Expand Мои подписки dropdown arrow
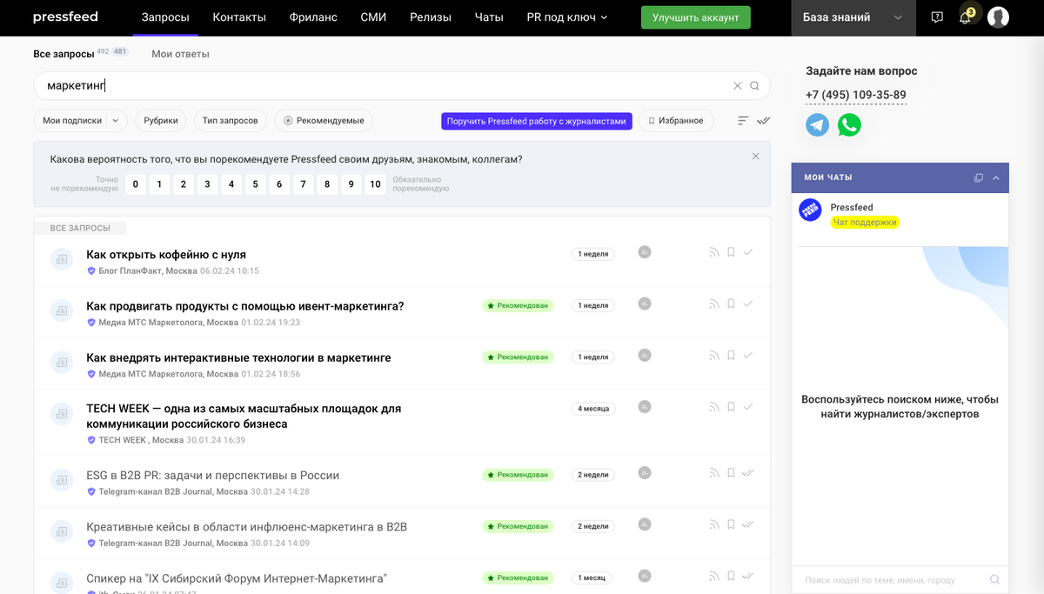1044x594 pixels. tap(116, 121)
